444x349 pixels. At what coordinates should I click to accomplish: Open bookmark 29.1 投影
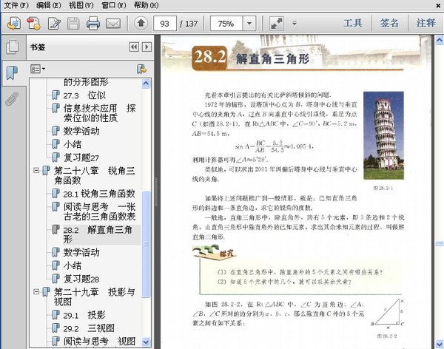click(x=84, y=315)
